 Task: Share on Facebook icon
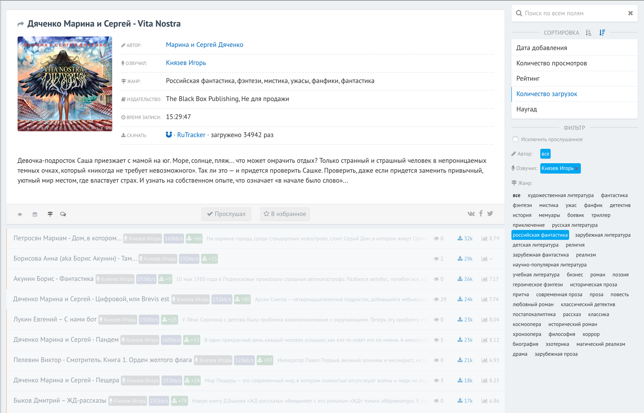coord(481,213)
